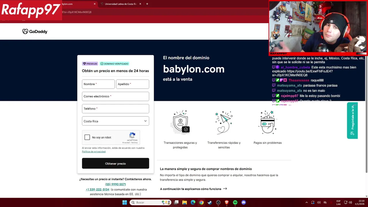Open the Pregúntale a la IA side button
The height and width of the screenshot is (207, 368).
pos(352,120)
